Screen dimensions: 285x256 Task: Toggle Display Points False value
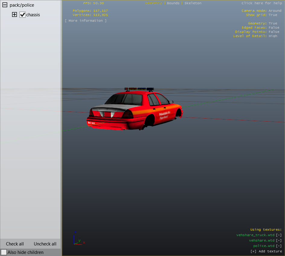point(274,32)
